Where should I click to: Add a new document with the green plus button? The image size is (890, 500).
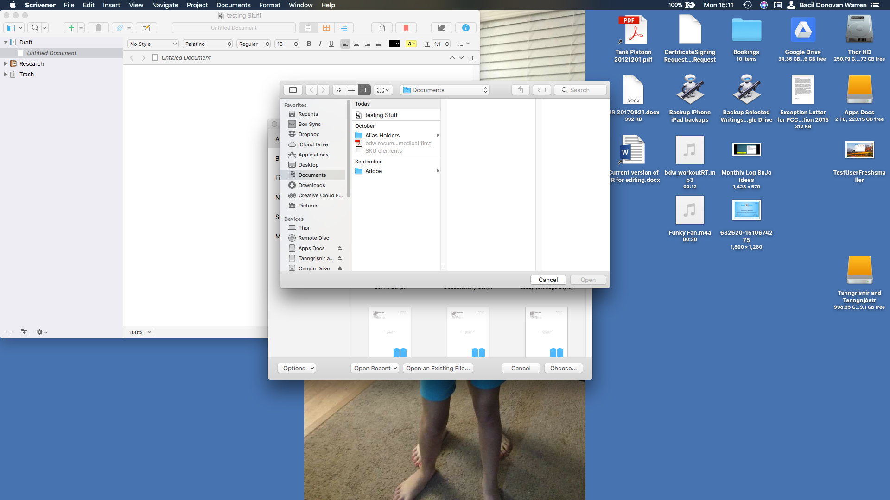(x=71, y=28)
